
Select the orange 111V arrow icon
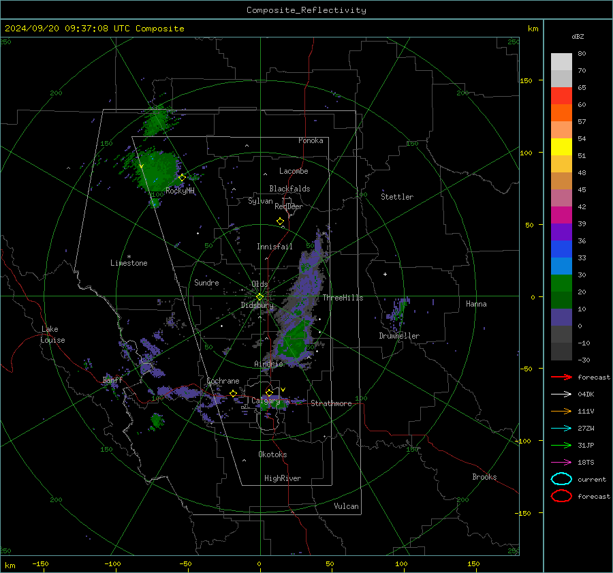[x=561, y=411]
